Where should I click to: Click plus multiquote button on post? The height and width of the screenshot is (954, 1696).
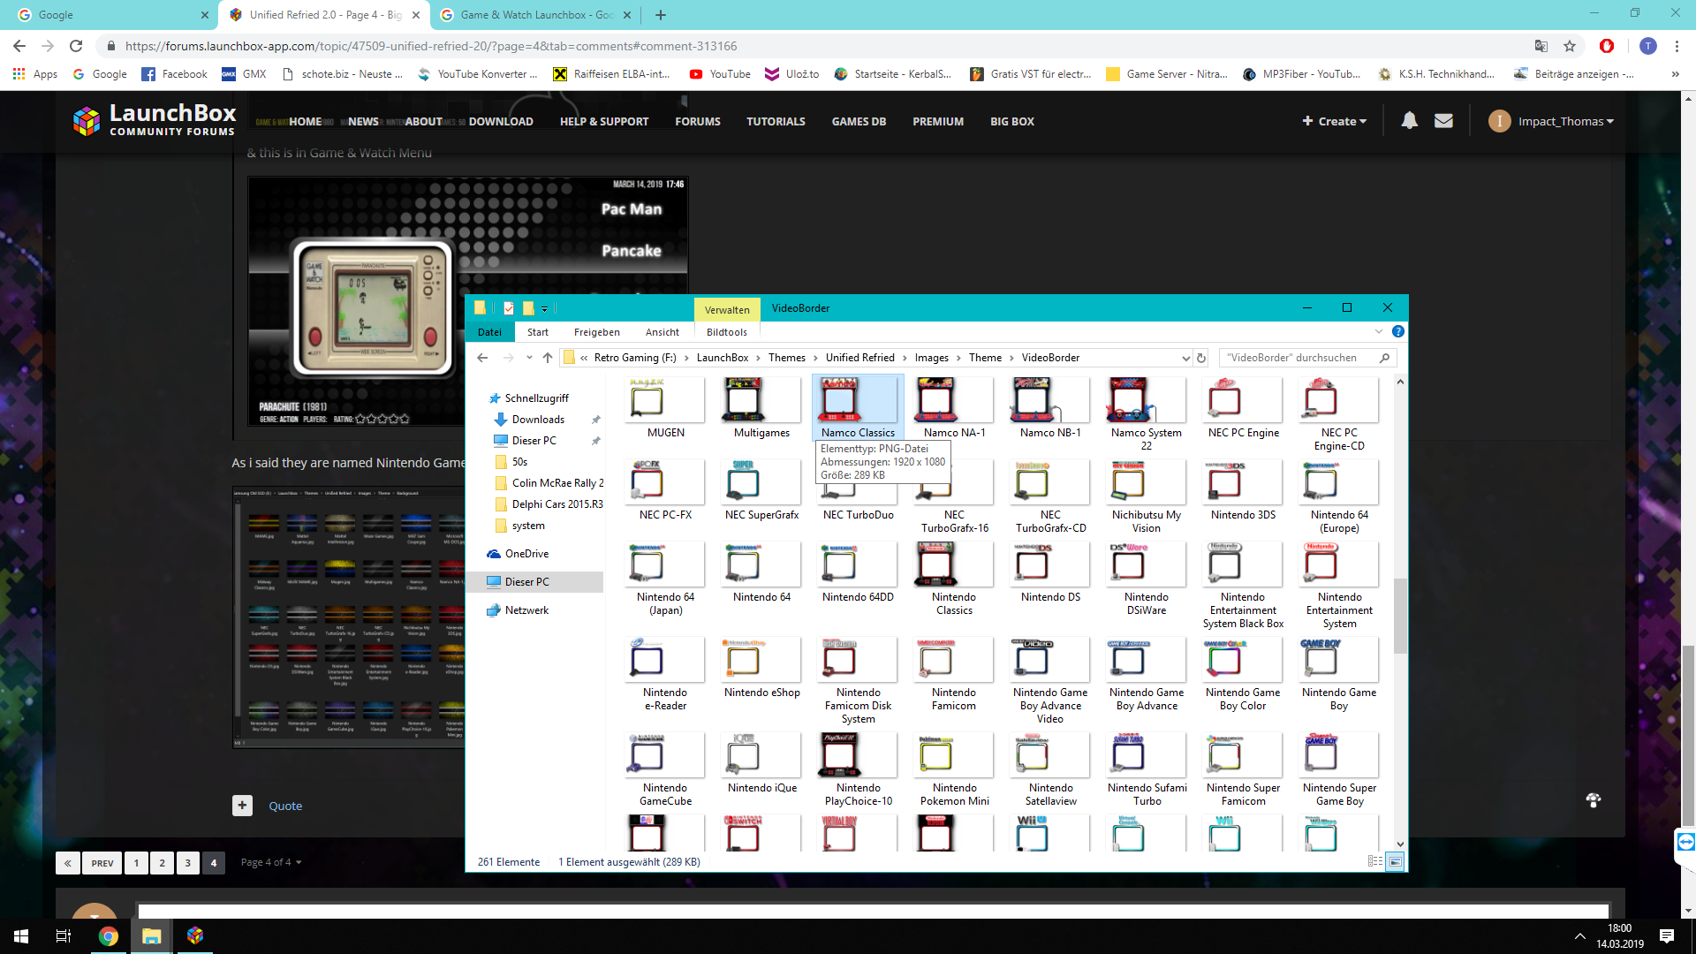coord(242,806)
